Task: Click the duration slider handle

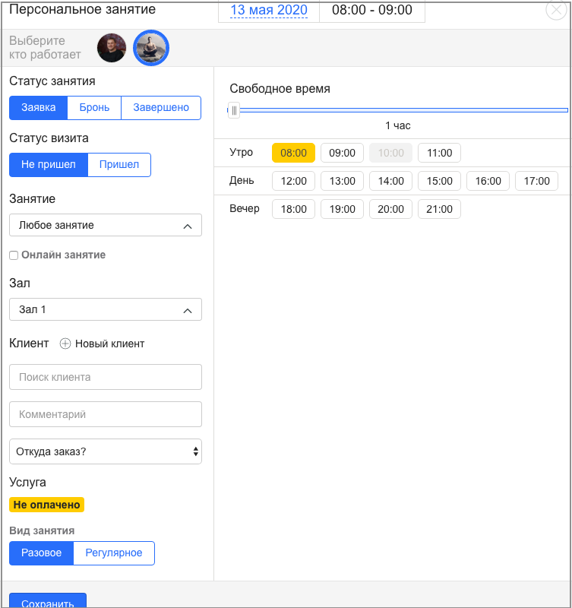Action: coord(234,110)
